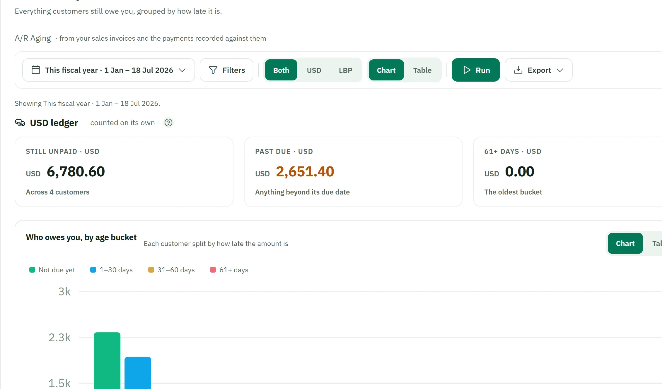
Task: Click the 'Showing This fiscal year' status line
Action: (x=87, y=104)
